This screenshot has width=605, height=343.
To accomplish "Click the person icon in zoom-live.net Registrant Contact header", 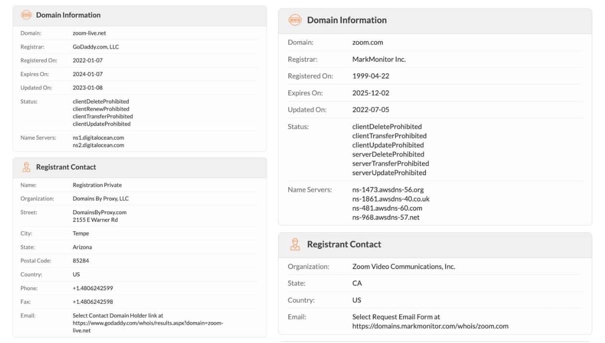I will coord(26,167).
